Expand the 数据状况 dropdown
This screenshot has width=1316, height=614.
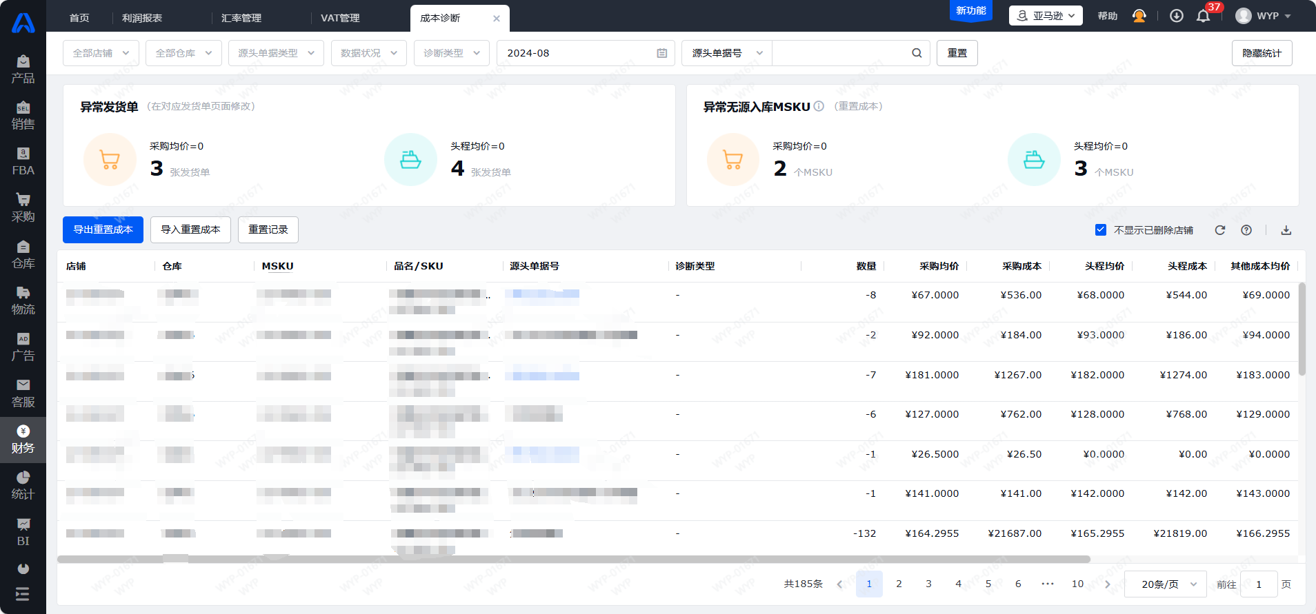click(x=369, y=53)
